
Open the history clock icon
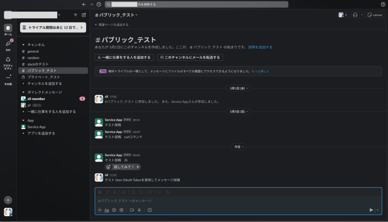tap(99, 4)
